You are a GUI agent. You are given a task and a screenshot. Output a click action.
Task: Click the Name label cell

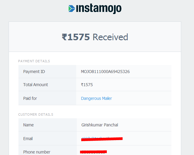click(x=48, y=125)
